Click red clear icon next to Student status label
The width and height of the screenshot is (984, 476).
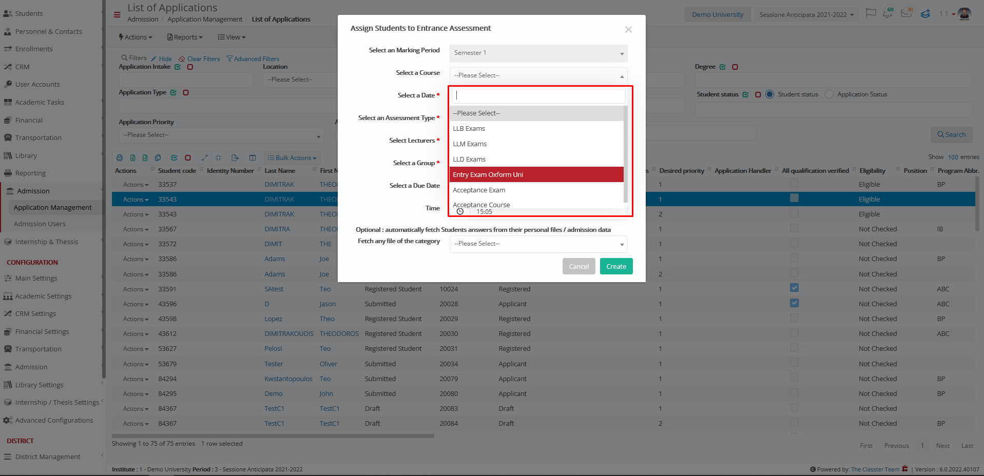point(758,95)
